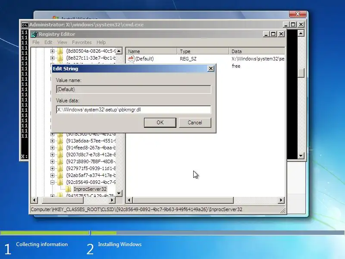
Task: Cancel the Edit String dialog
Action: point(195,123)
